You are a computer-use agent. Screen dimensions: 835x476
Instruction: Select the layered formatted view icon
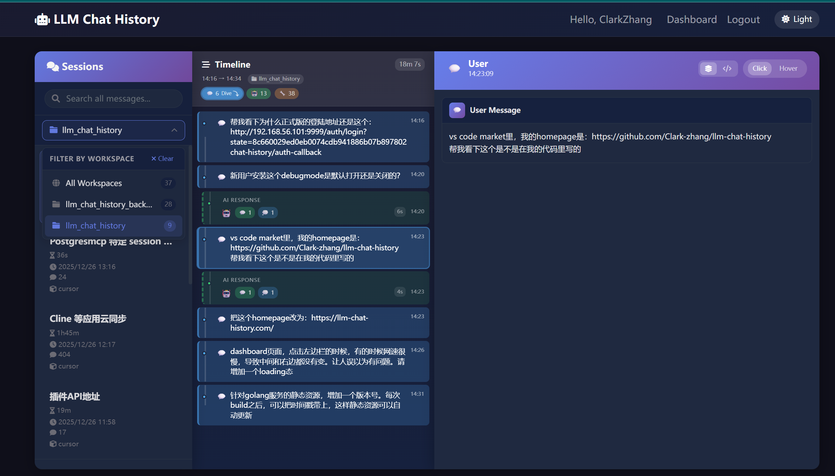tap(708, 68)
